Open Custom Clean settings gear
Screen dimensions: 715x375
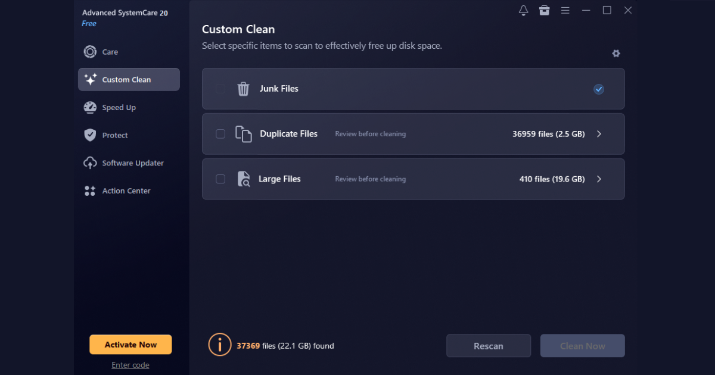click(x=616, y=54)
